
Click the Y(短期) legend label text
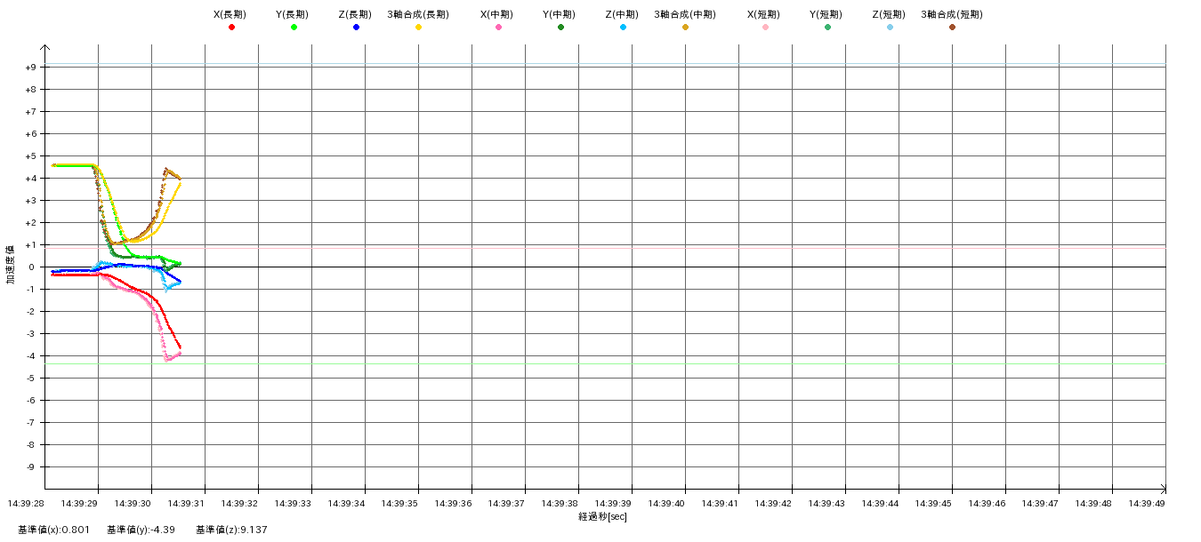826,14
